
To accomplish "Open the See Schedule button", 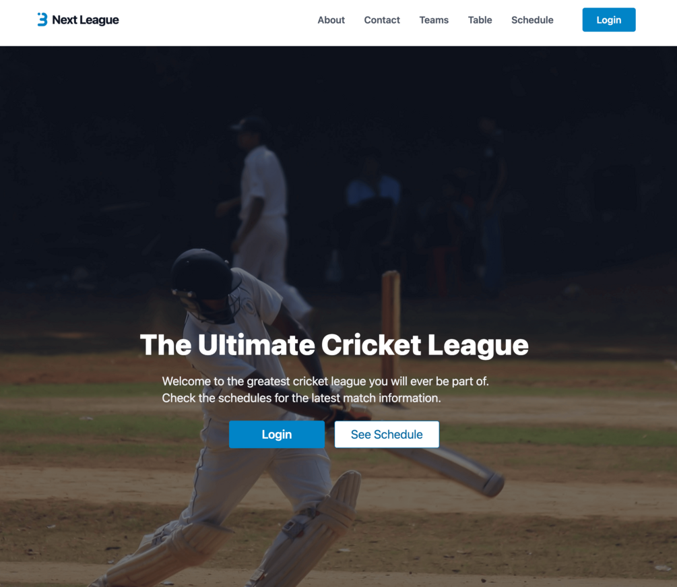I will coord(387,435).
